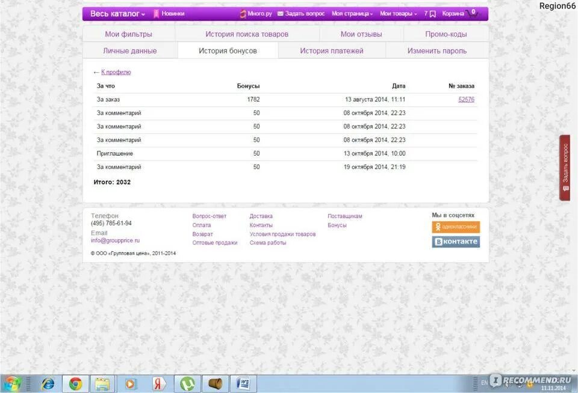
Task: Switch to Изменить пароль tab
Action: coord(437,51)
